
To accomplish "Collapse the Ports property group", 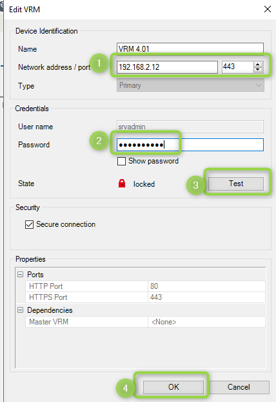I will point(20,275).
